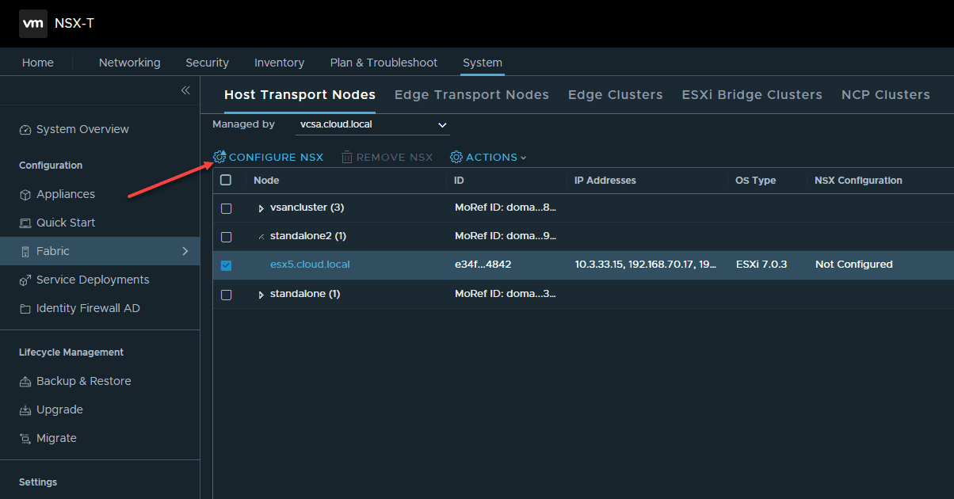Collapse the standalone2 node group
Screen dimensions: 954x499
click(x=261, y=237)
